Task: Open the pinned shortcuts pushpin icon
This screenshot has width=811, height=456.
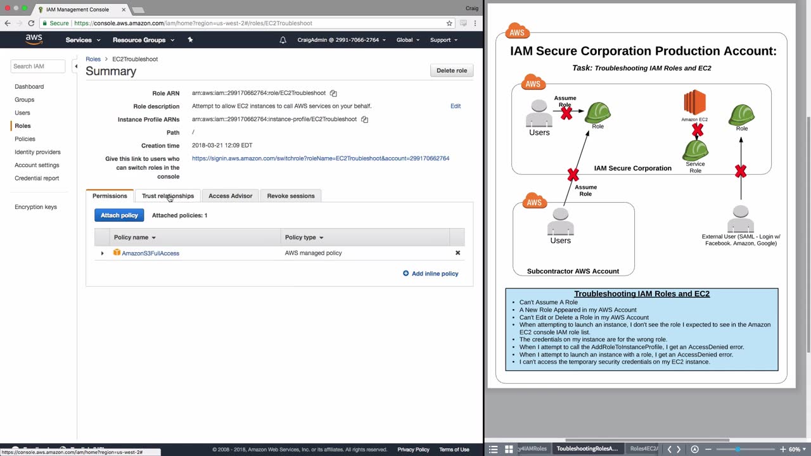Action: [x=190, y=40]
